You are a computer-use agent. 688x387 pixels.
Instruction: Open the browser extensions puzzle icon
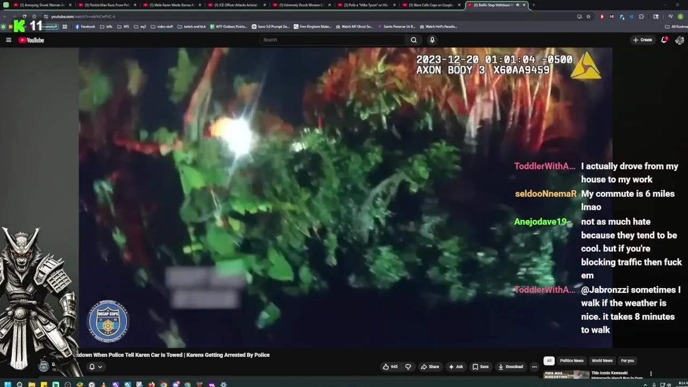click(641, 17)
